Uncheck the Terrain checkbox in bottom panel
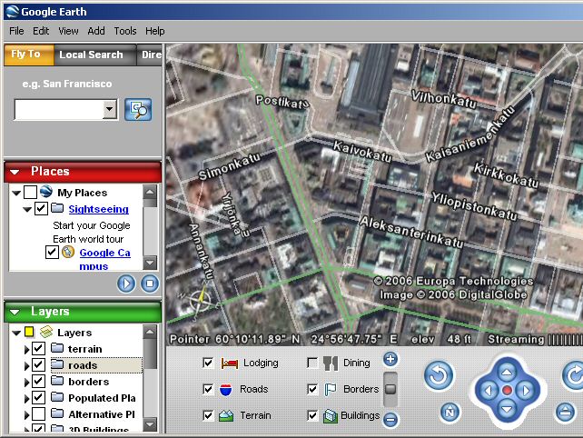Viewport: 583px width, 438px height. click(x=208, y=415)
